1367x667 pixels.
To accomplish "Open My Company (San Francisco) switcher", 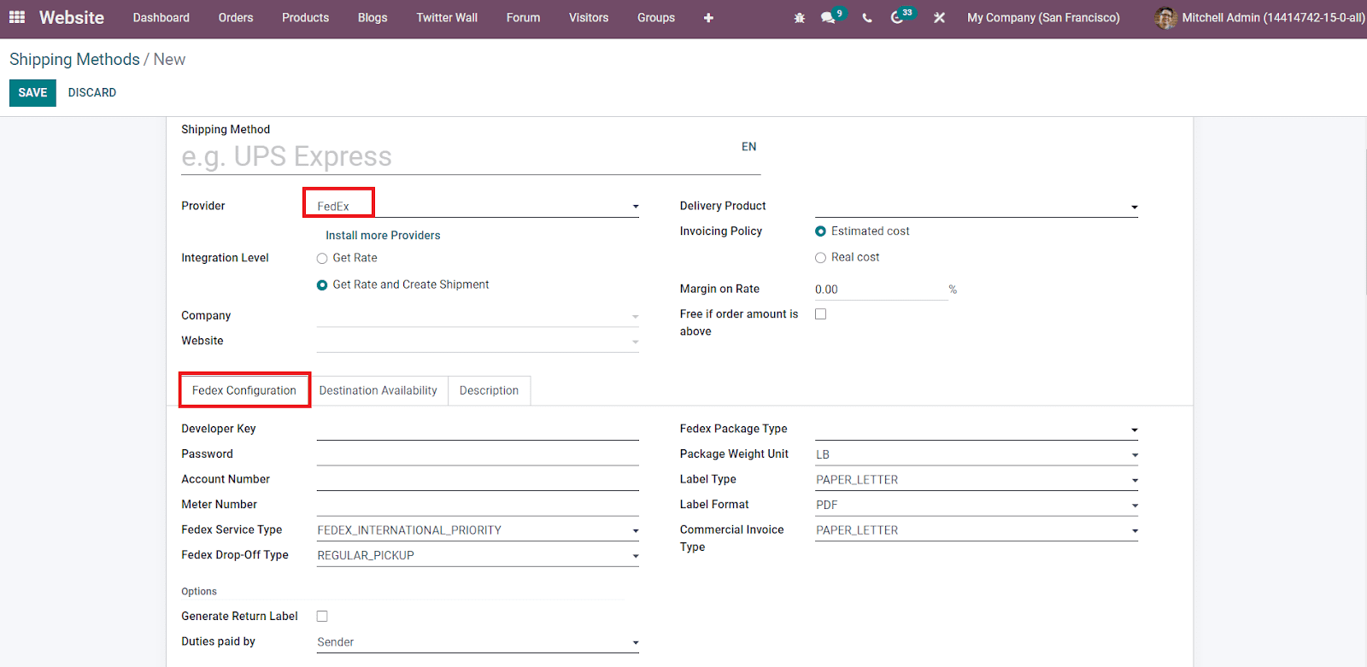I will [1043, 18].
